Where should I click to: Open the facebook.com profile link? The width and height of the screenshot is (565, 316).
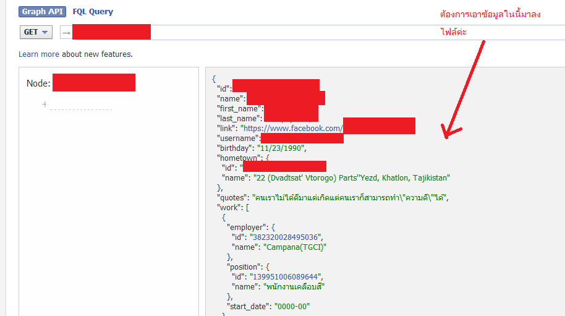[x=292, y=128]
